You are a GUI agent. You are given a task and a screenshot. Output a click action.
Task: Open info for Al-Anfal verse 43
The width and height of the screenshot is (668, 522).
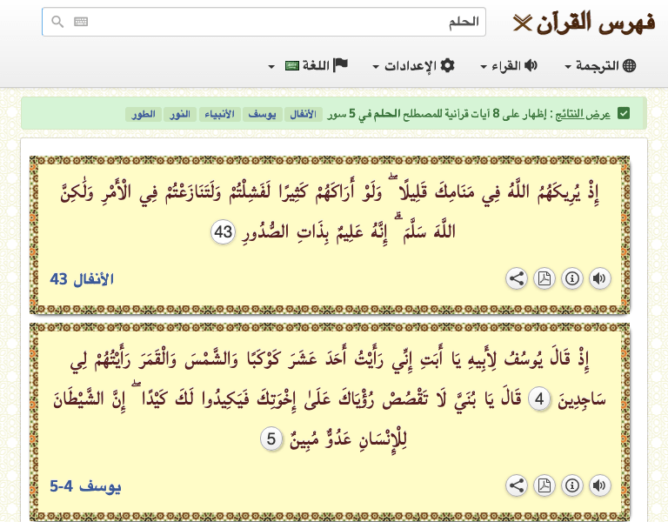point(571,278)
